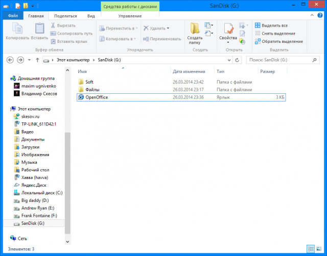Click Invert selection (Обратить выделение)
Screen dimensions: 327x256
coord(279,41)
